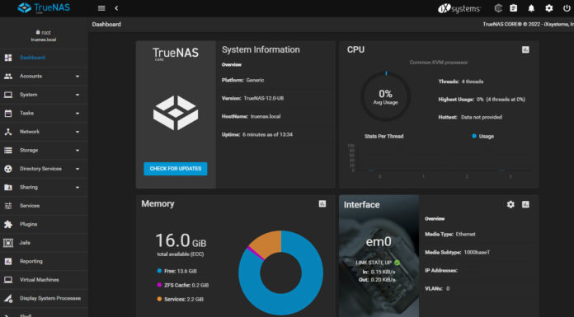Open Interface reports chart icon
The height and width of the screenshot is (317, 574).
coord(525,204)
